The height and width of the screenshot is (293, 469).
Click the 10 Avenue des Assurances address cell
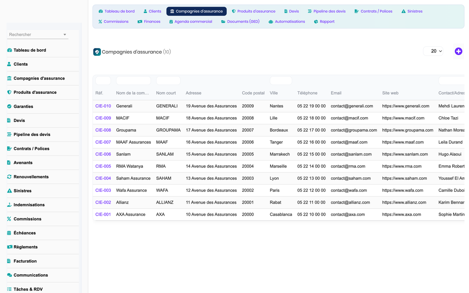[x=211, y=214]
